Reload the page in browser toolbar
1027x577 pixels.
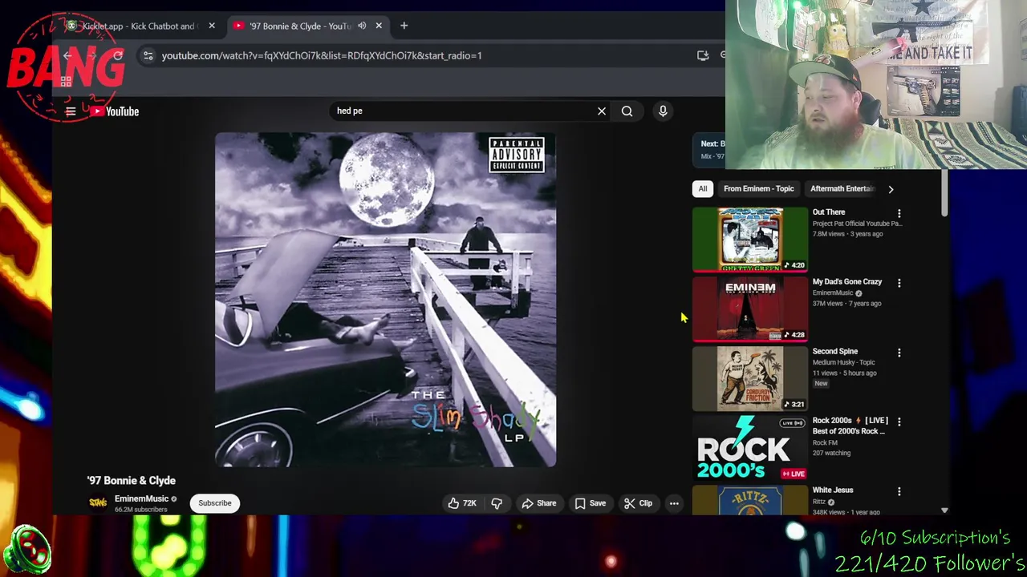coord(118,55)
